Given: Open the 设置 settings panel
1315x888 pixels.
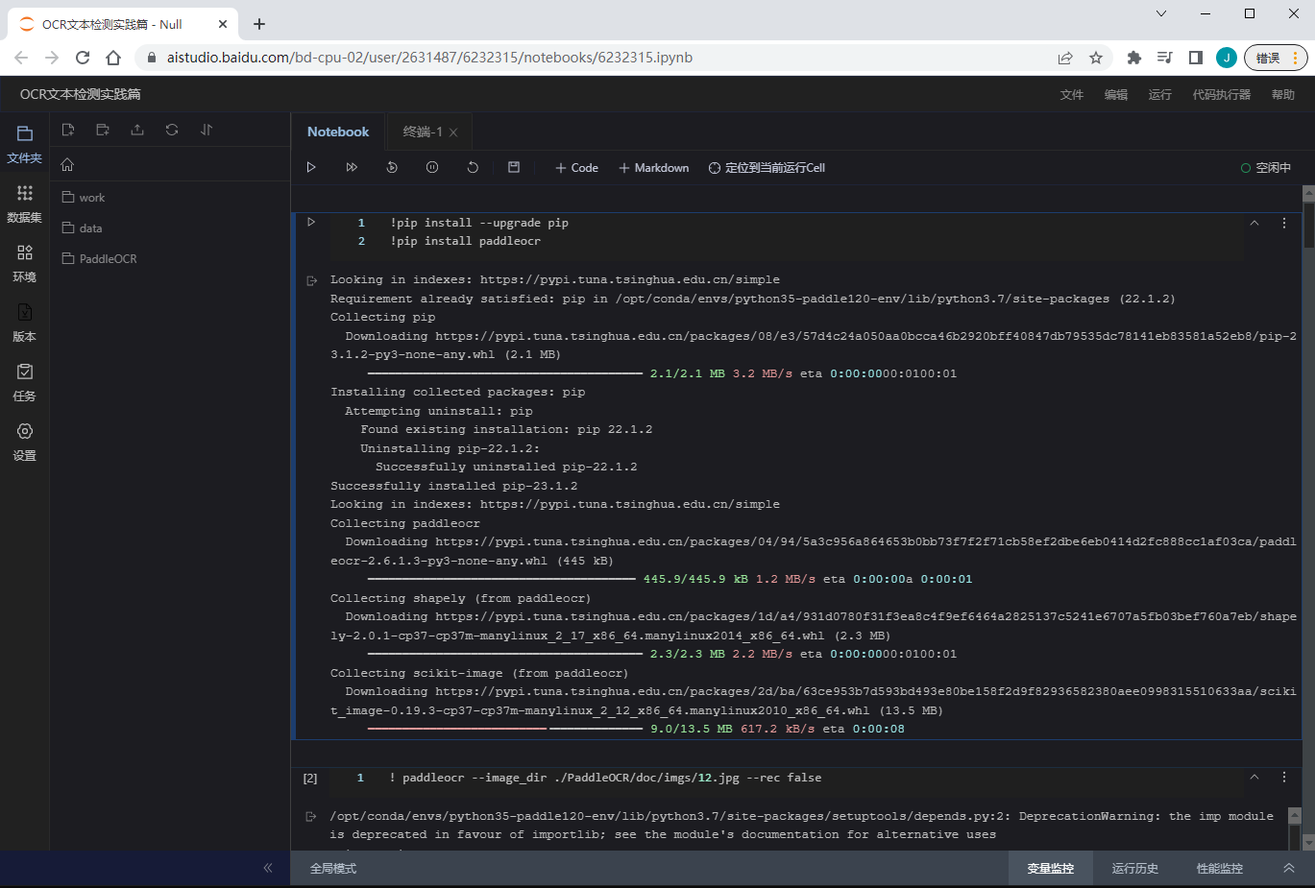Looking at the screenshot, I should [24, 442].
